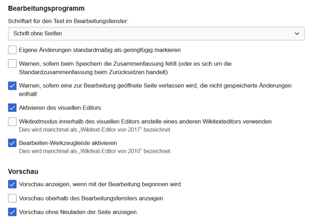Image resolution: width=312 pixels, height=222 pixels.
Task: Untick the 'Vorschau anzeigen' on edit start checkbox
Action: [x=12, y=184]
